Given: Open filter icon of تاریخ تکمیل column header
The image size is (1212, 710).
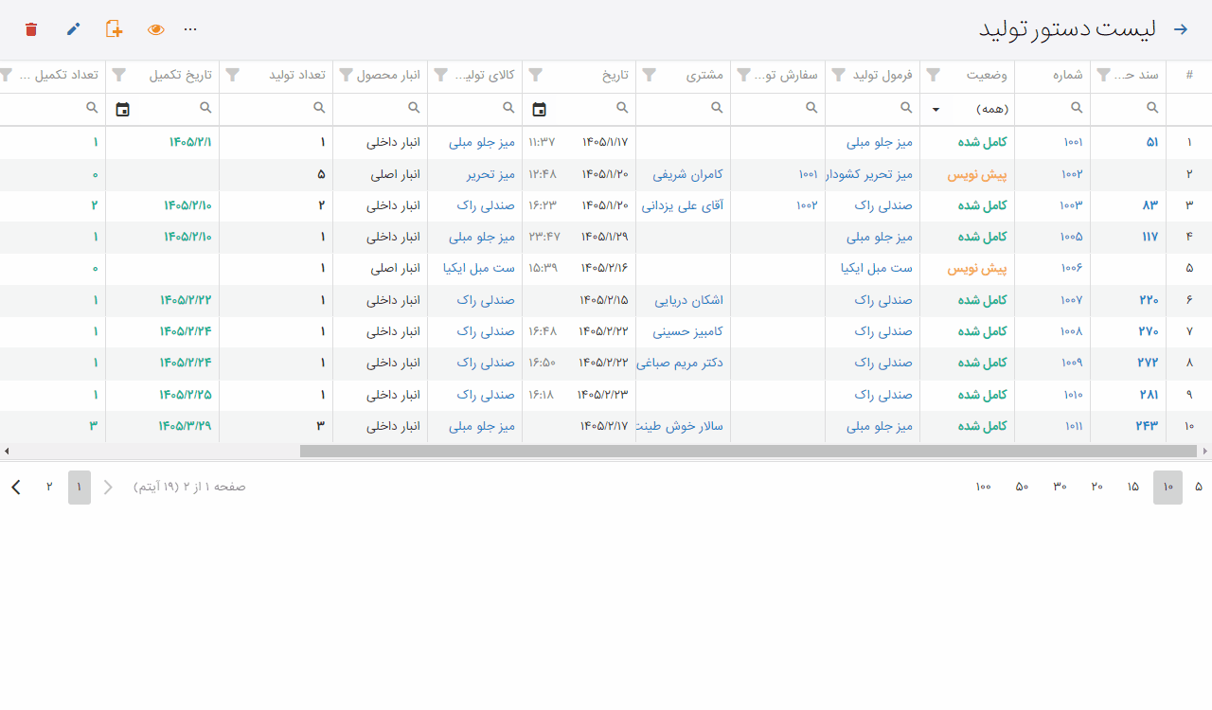Looking at the screenshot, I should point(118,75).
